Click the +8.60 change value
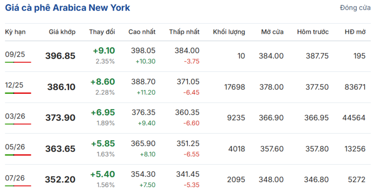The height and width of the screenshot is (195, 372). coord(104,81)
